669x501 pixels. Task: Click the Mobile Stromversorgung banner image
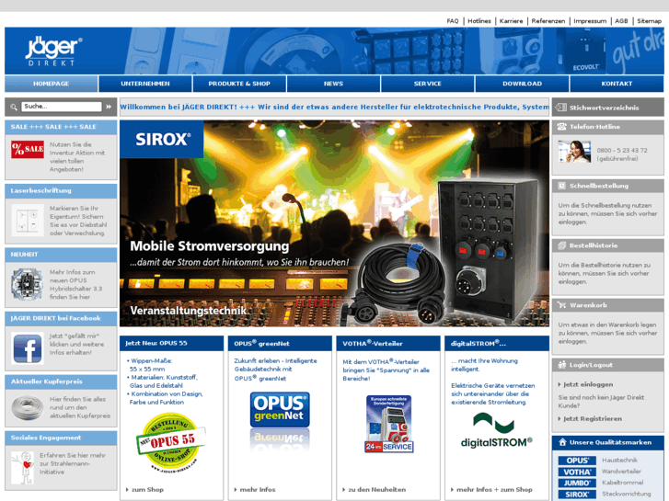coord(335,223)
